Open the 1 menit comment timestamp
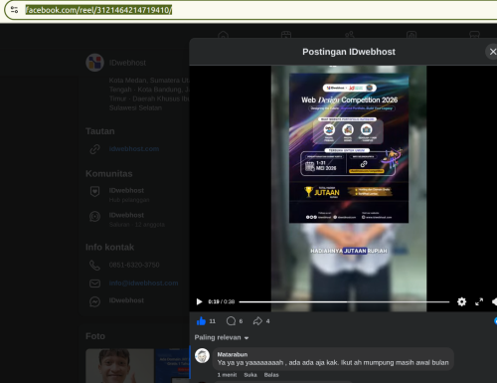Screen dimensions: 497x383 click(227, 375)
